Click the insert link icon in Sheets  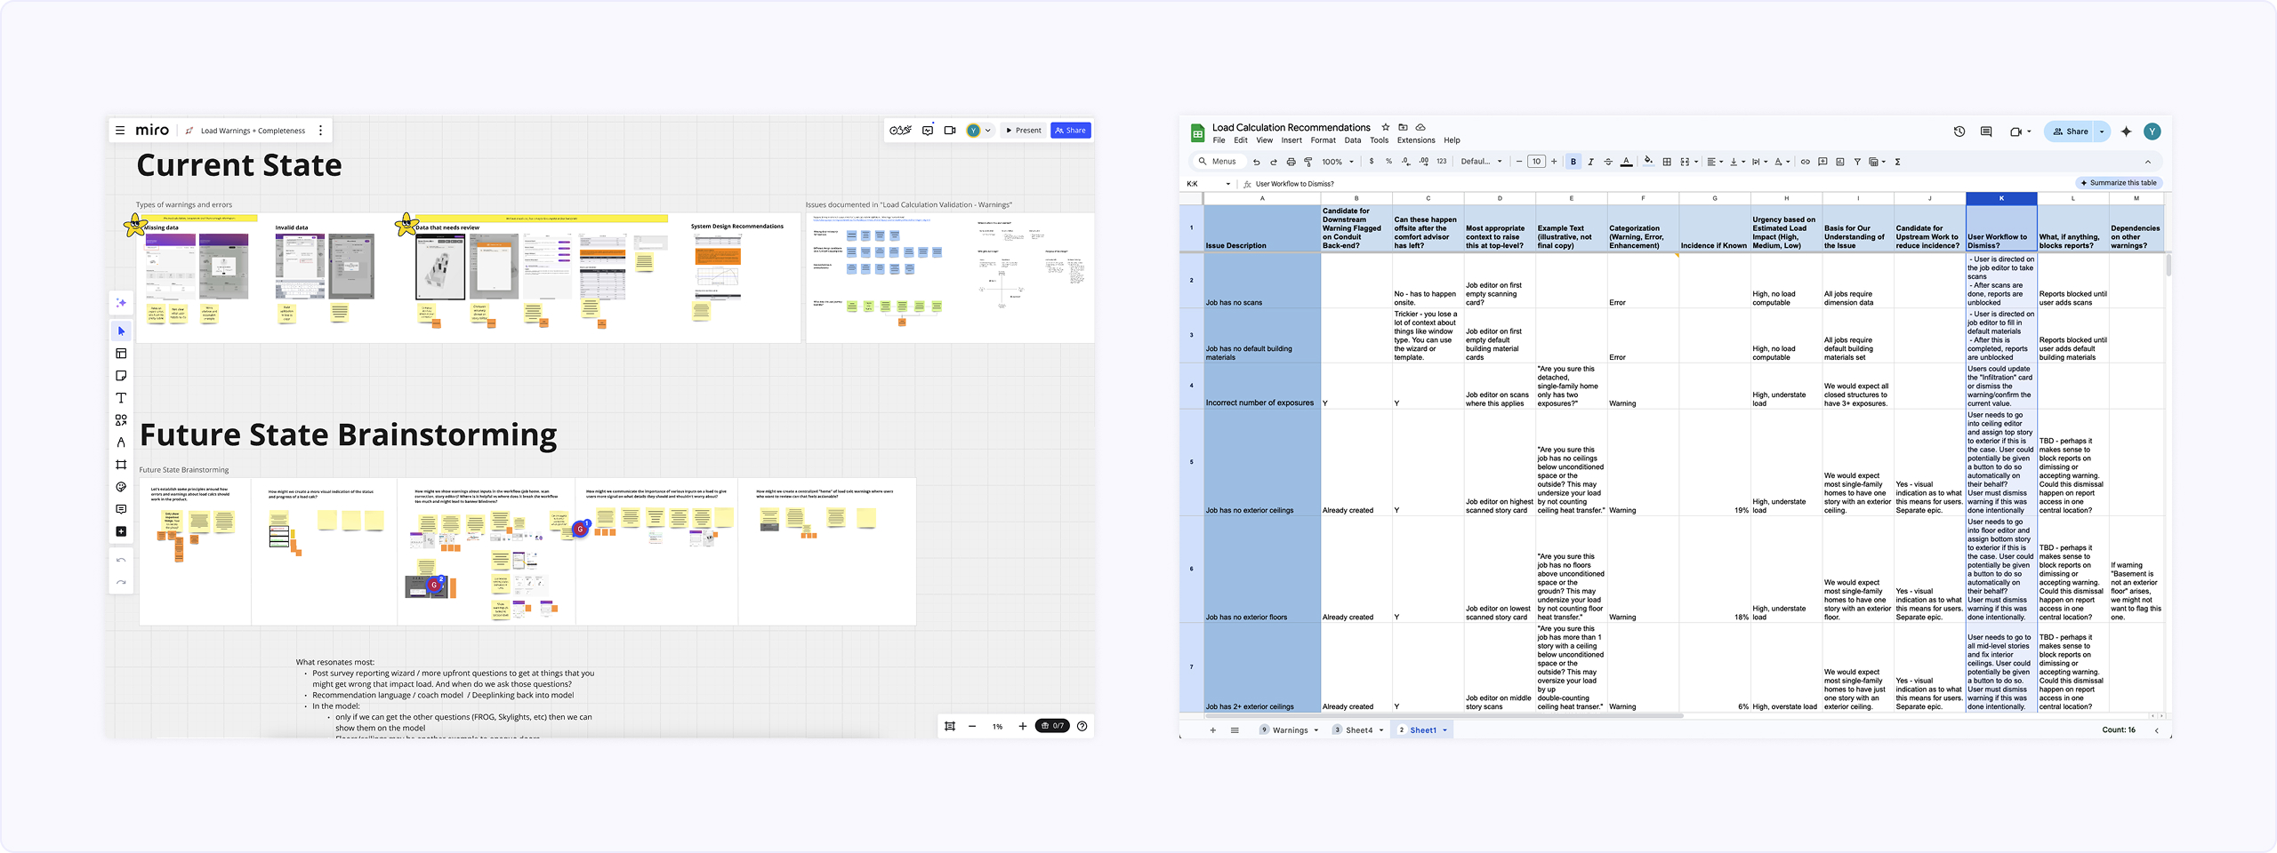1805,162
